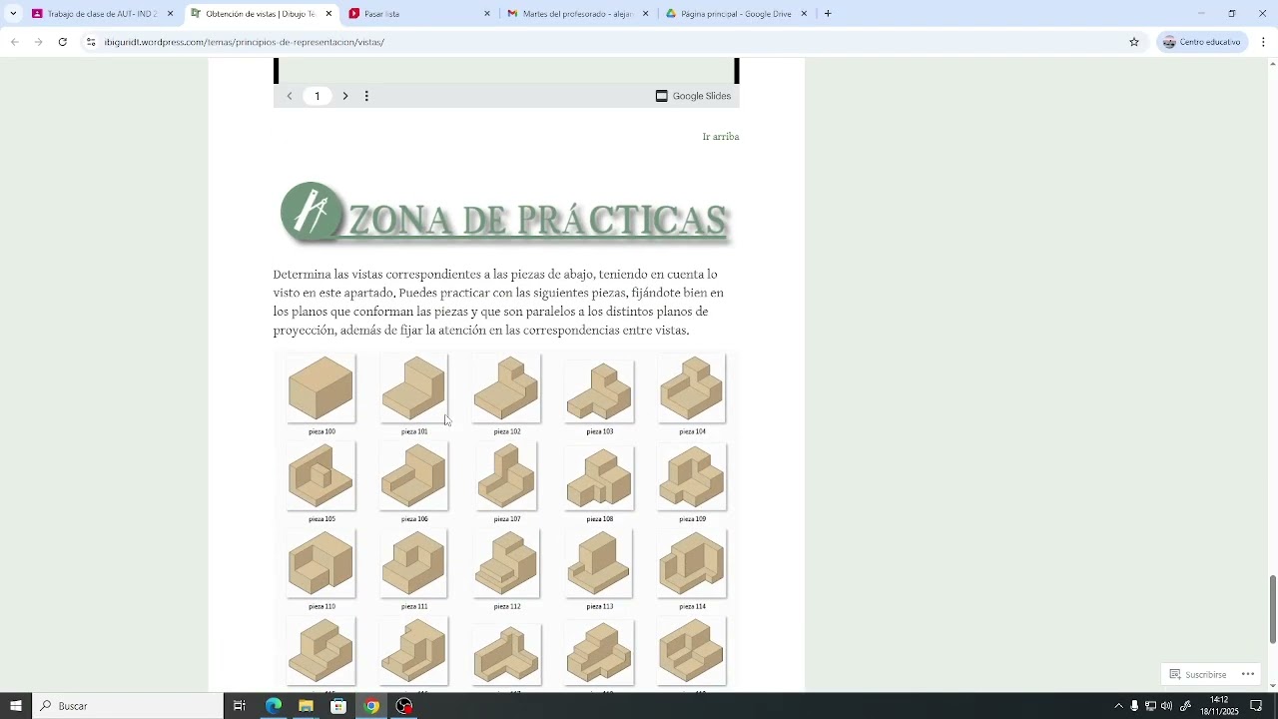
Task: Open the 'Centro educativo' profile button
Action: (x=1201, y=42)
